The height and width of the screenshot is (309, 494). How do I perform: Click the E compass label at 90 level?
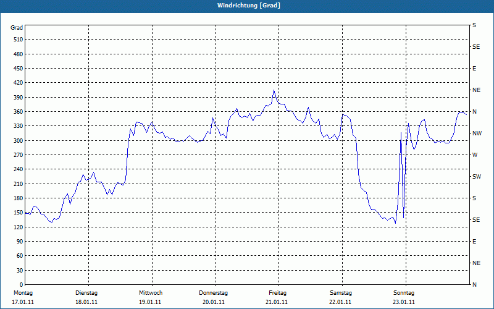[x=474, y=242]
